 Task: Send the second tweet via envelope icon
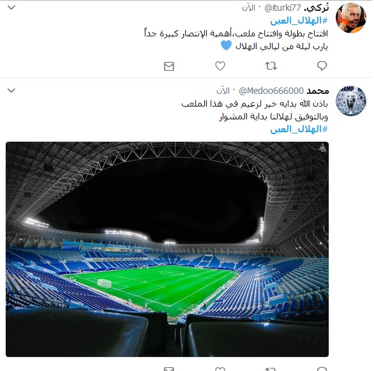click(x=169, y=369)
